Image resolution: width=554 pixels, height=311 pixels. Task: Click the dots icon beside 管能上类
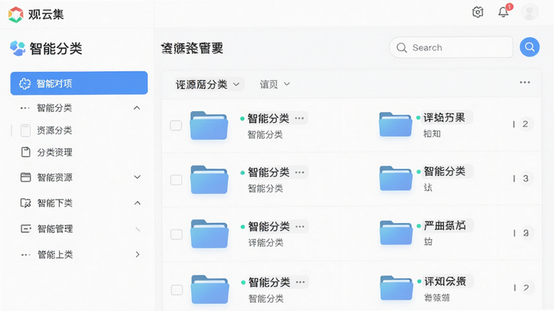click(x=26, y=254)
